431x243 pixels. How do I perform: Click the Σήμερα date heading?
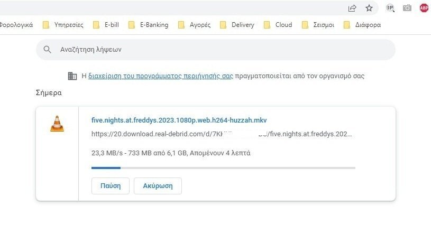49,93
